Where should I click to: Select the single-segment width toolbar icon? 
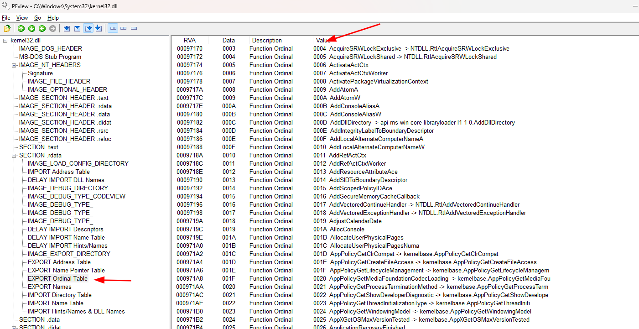point(134,29)
